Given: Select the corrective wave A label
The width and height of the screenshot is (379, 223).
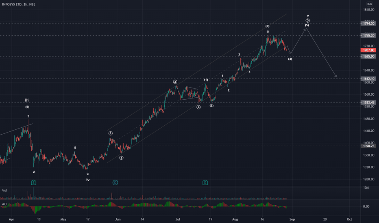Looking at the screenshot, I should pos(34,172).
